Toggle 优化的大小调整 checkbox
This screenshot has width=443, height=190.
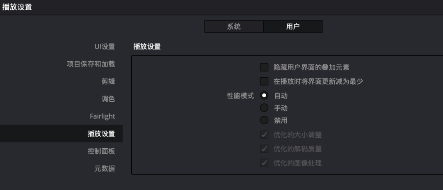264,135
